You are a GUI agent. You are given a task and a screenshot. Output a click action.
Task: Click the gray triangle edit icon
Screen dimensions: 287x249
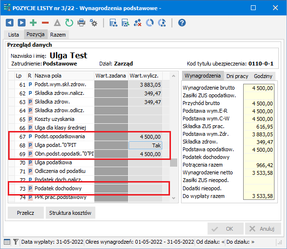click(57, 23)
